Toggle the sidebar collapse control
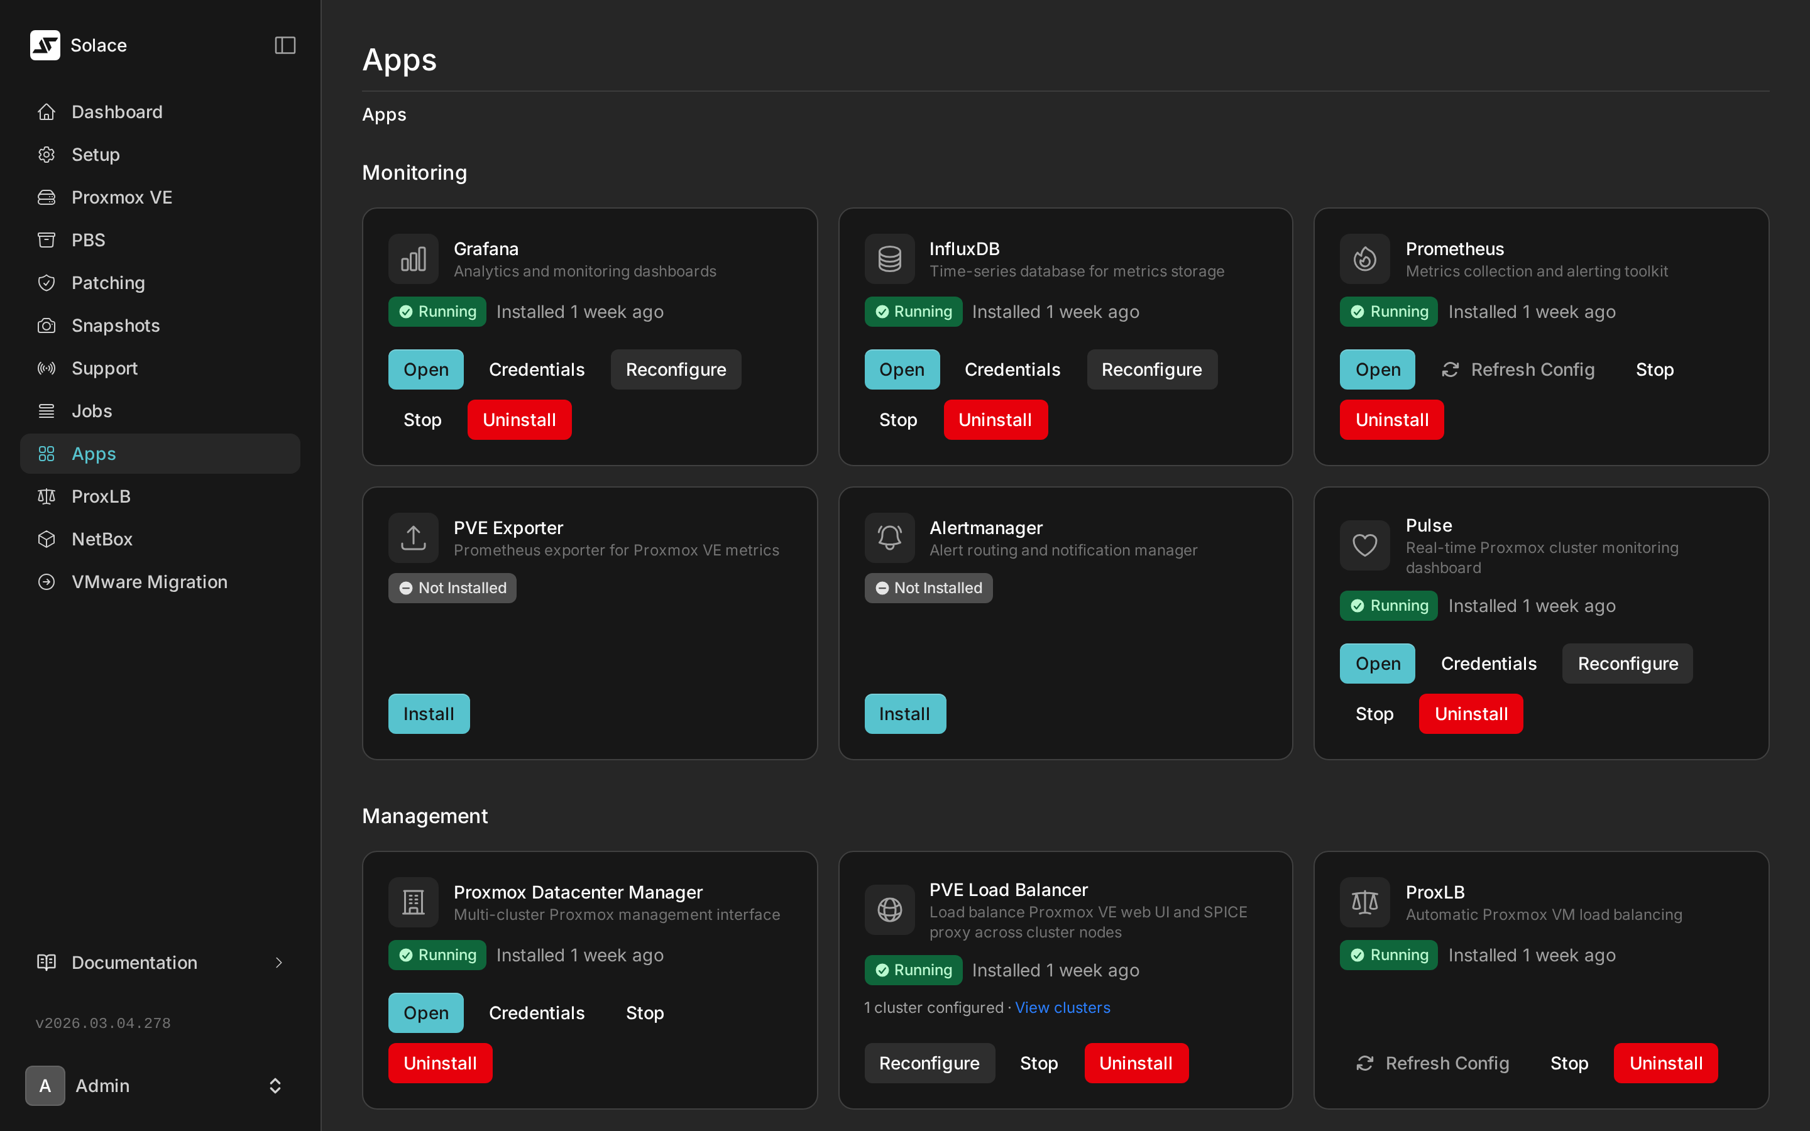The width and height of the screenshot is (1810, 1131). click(285, 45)
